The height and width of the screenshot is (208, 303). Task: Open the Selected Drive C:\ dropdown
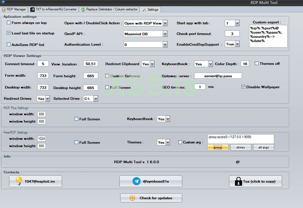pos(96,99)
